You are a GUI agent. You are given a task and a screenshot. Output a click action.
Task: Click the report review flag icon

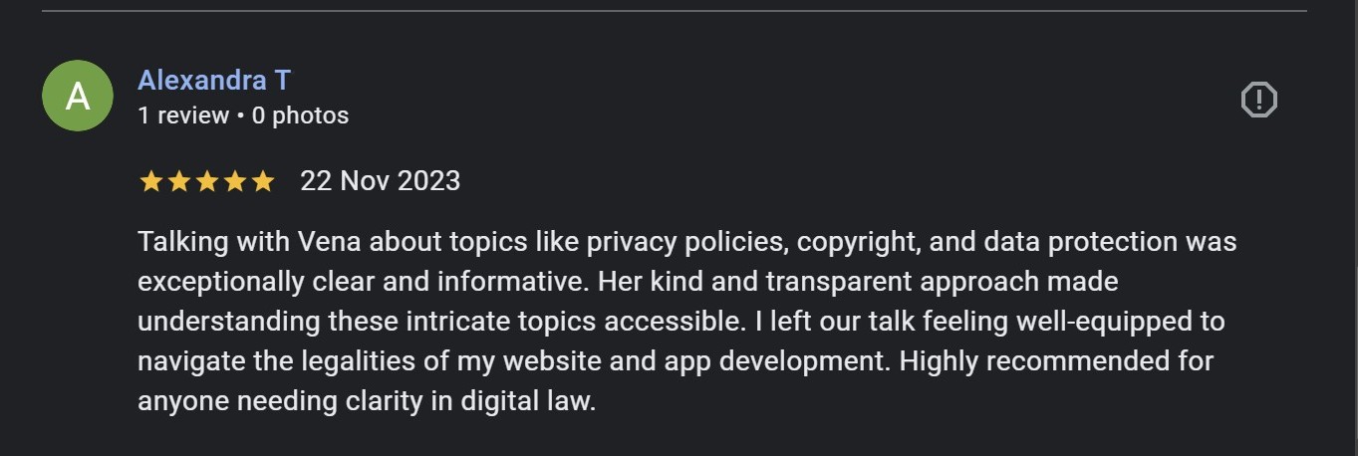pos(1258,100)
